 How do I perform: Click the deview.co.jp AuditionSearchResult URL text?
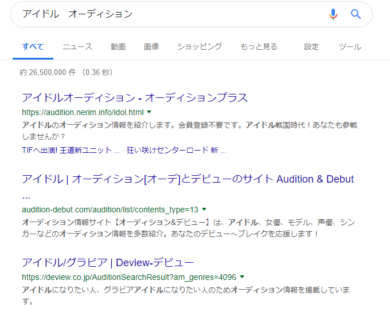click(129, 277)
